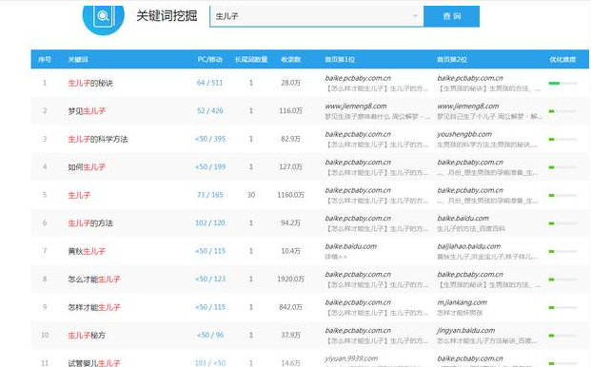
Task: Open keyword 如何生儿子
Action: [x=87, y=167]
